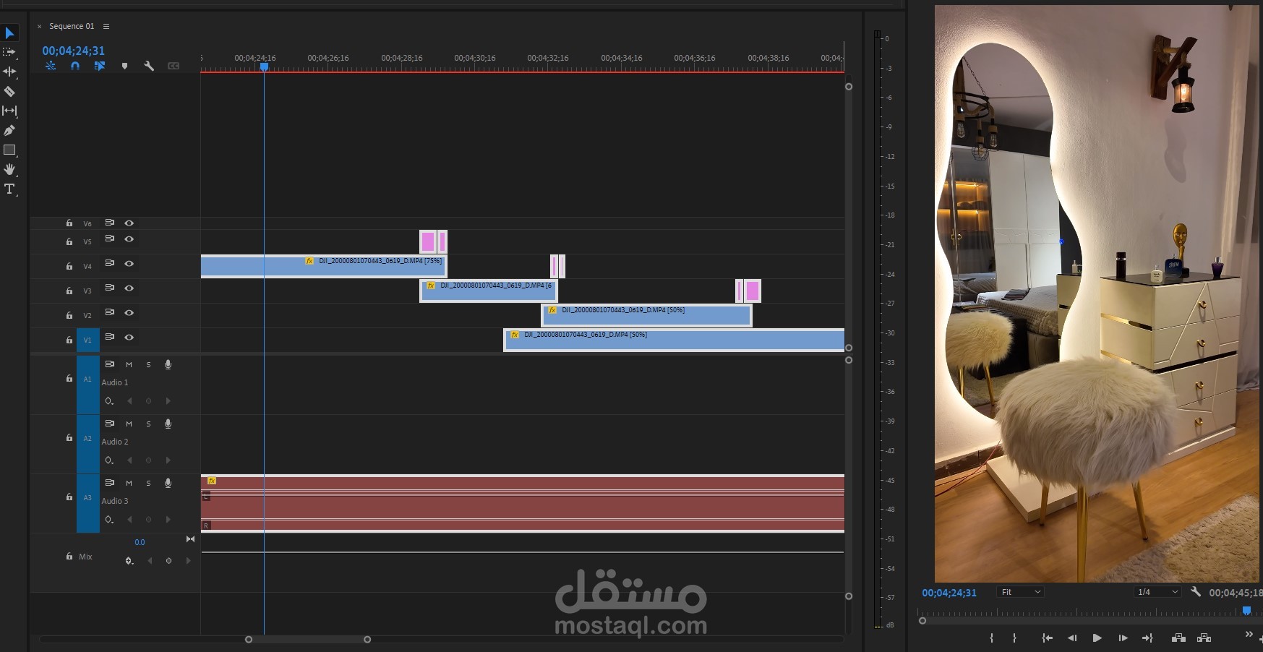Open Program Monitor settings wrench
The image size is (1263, 652).
coord(1196,592)
